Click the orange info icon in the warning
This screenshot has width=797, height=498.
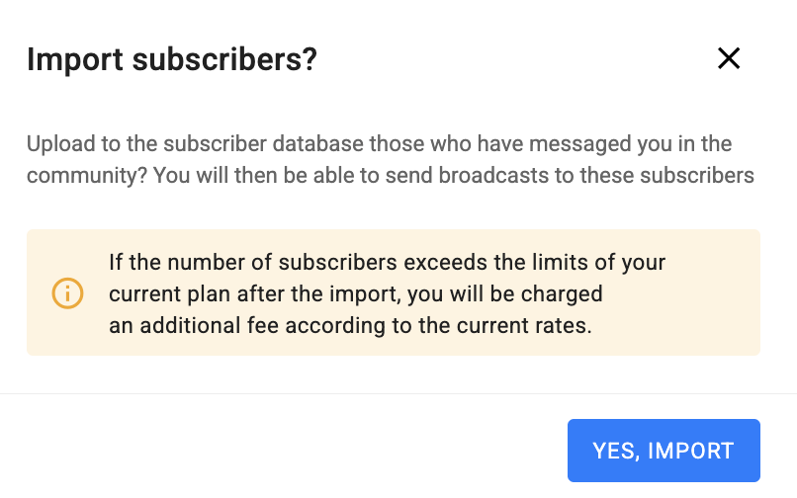[67, 293]
